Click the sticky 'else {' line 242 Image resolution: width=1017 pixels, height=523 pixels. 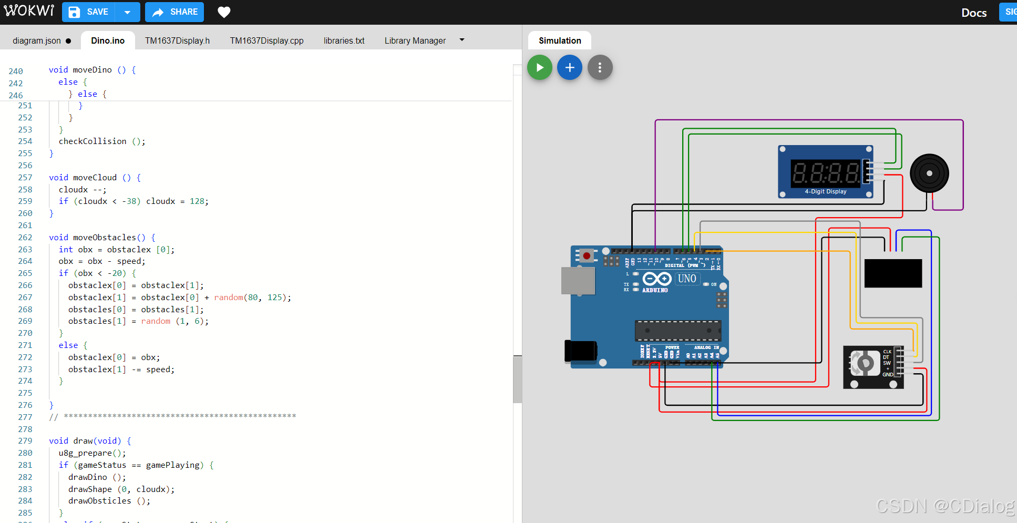[73, 82]
